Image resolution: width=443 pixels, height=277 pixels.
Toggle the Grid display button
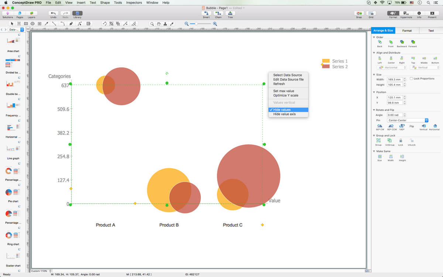pyautogui.click(x=371, y=13)
